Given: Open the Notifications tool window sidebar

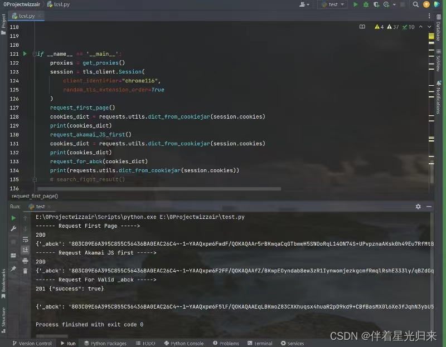Looking at the screenshot, I should point(438,97).
